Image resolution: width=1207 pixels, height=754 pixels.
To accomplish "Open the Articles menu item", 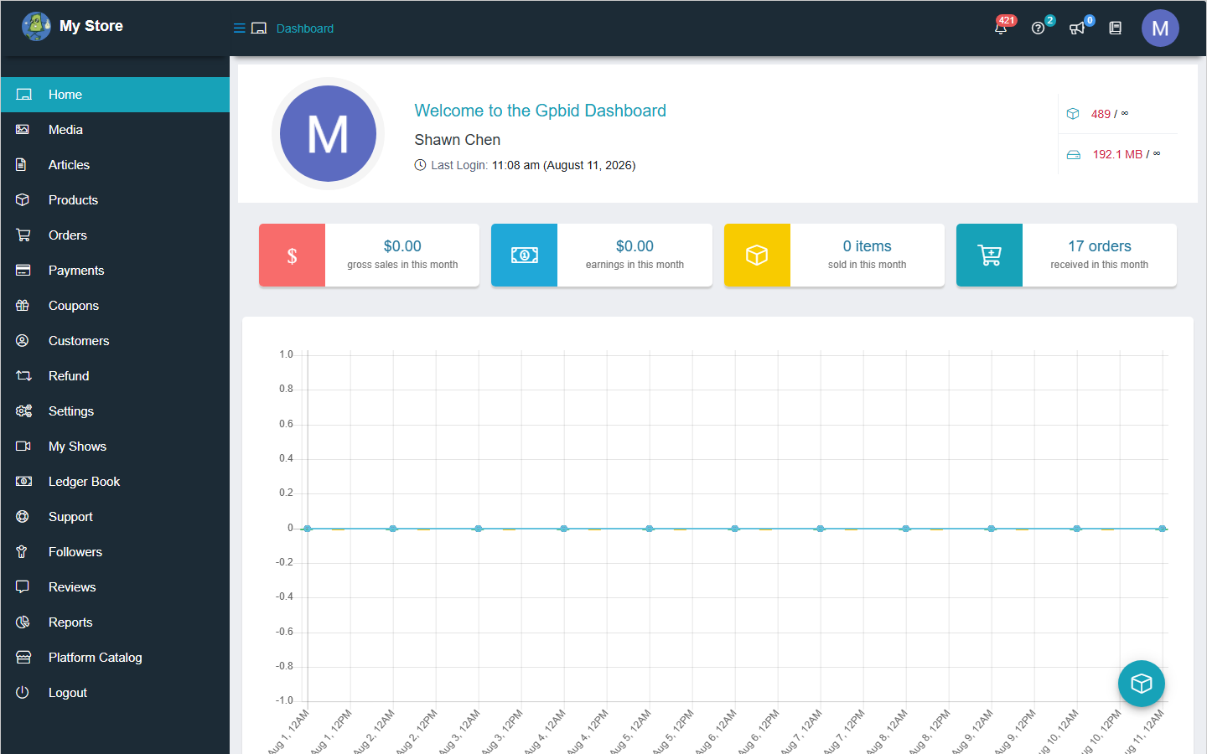I will (115, 165).
